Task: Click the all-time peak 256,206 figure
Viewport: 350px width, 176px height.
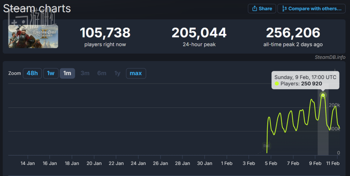Action: pos(293,33)
